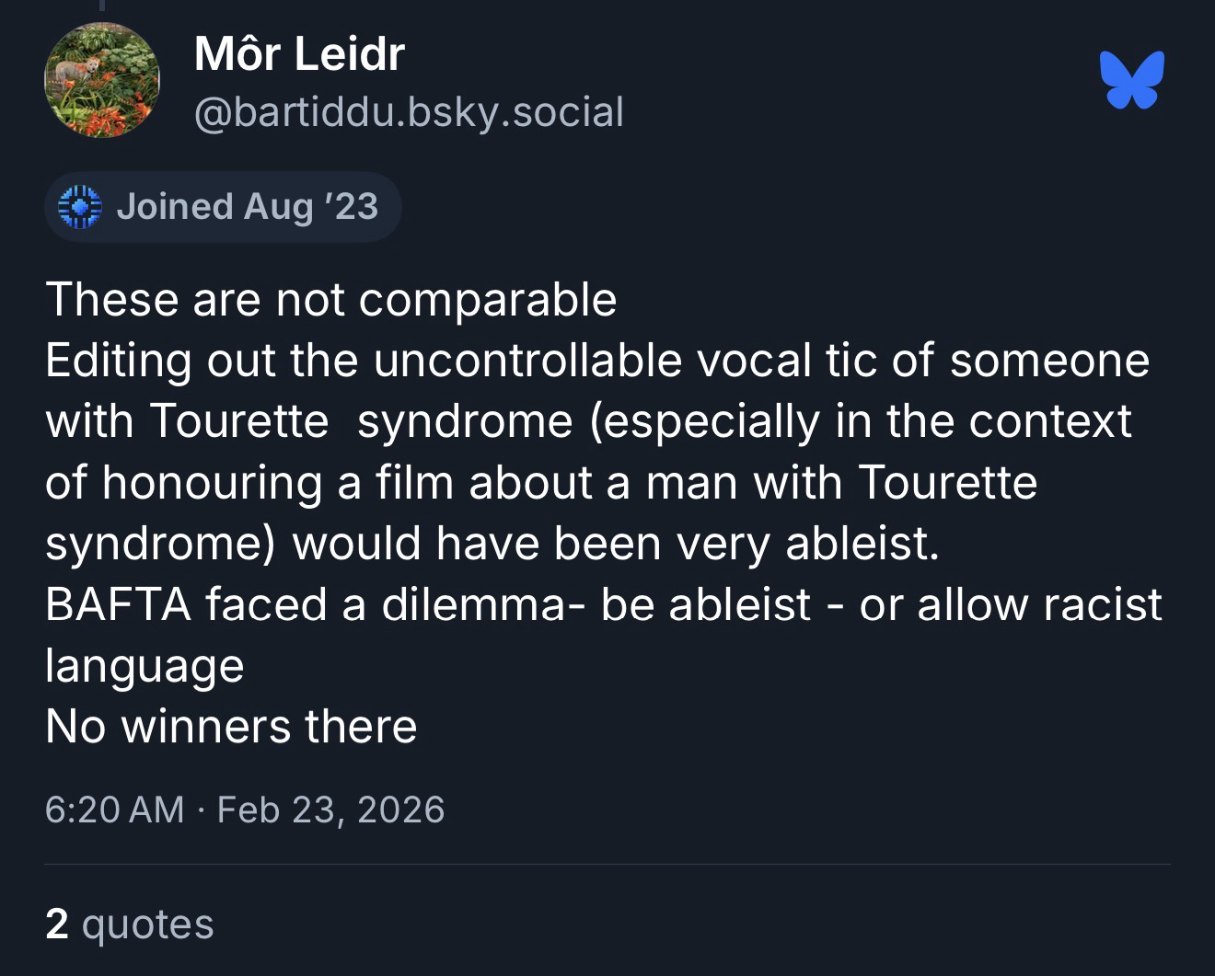Viewport: 1215px width, 976px height.
Task: Click the Bluesky butterfly logo
Action: (x=1131, y=80)
